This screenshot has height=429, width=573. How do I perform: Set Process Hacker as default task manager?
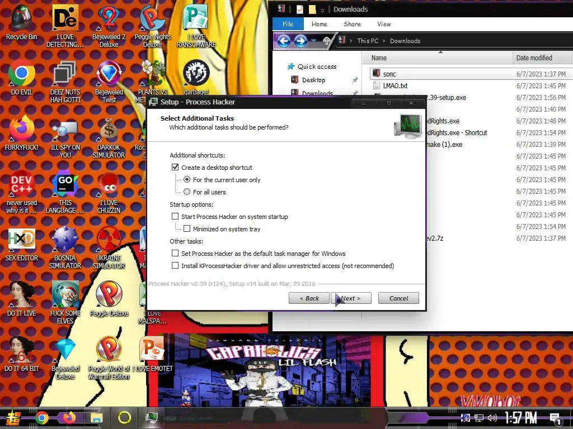(x=175, y=253)
